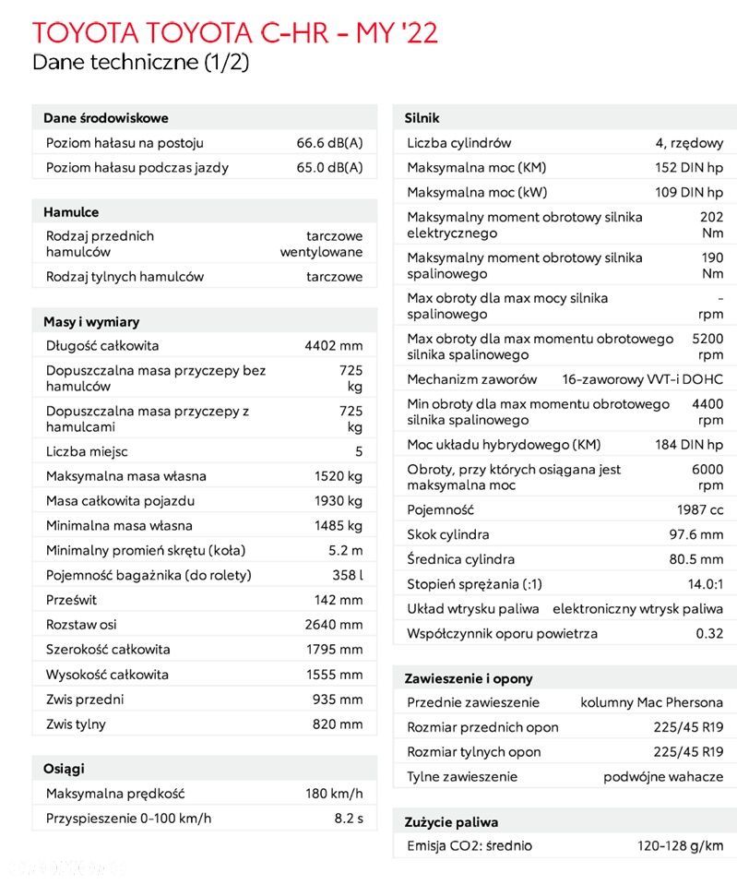Click the Przyspieszenie 0-100 km/h row label
The image size is (737, 885).
click(x=128, y=818)
